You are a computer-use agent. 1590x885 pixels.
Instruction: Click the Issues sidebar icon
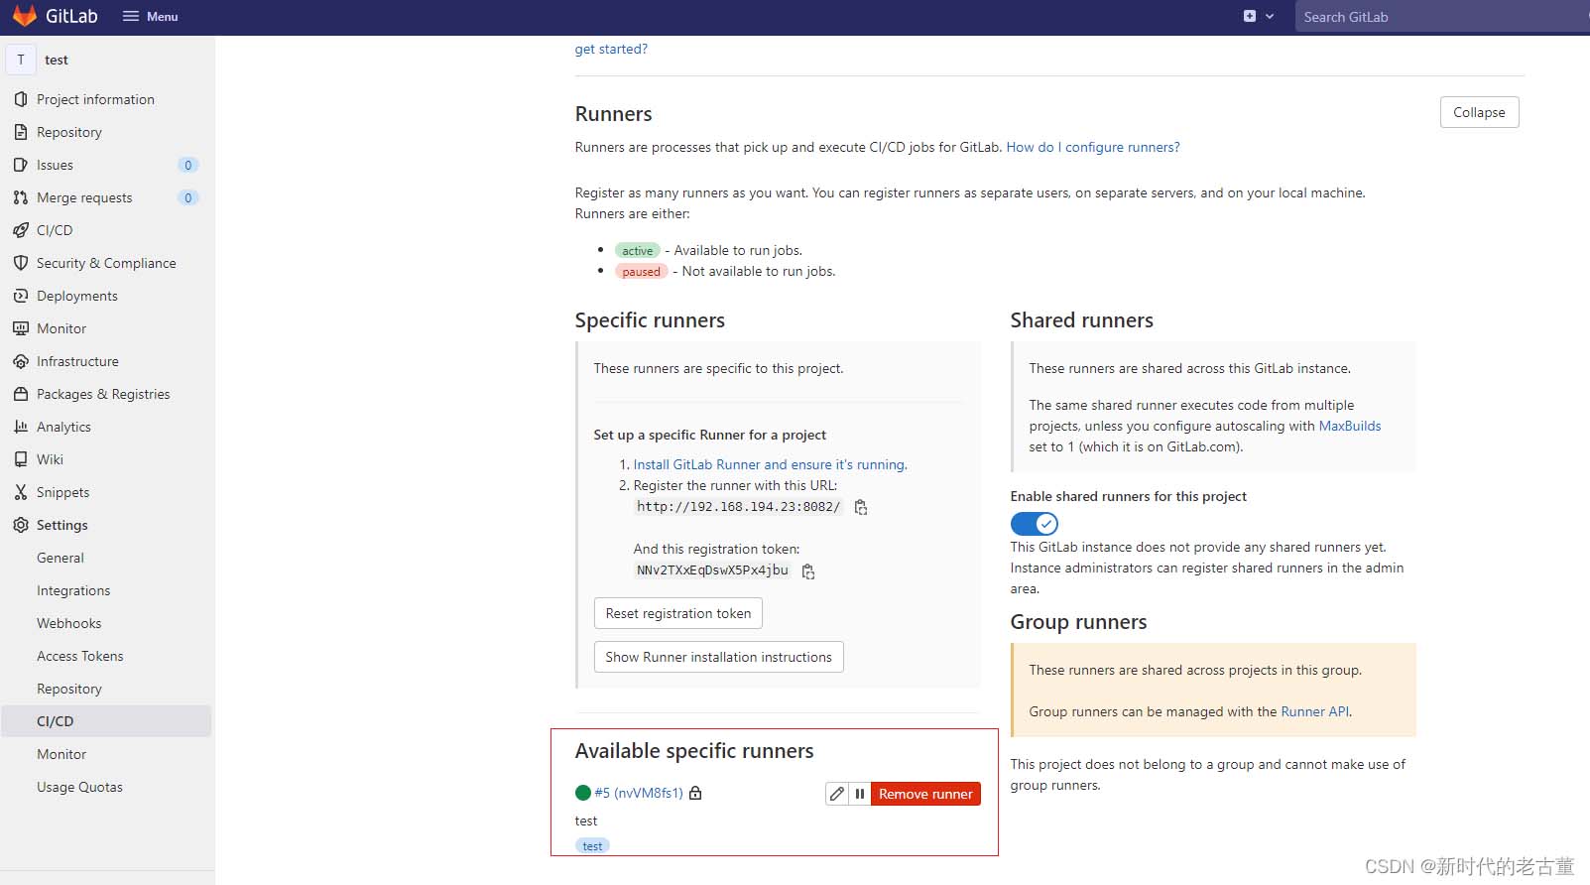[21, 165]
